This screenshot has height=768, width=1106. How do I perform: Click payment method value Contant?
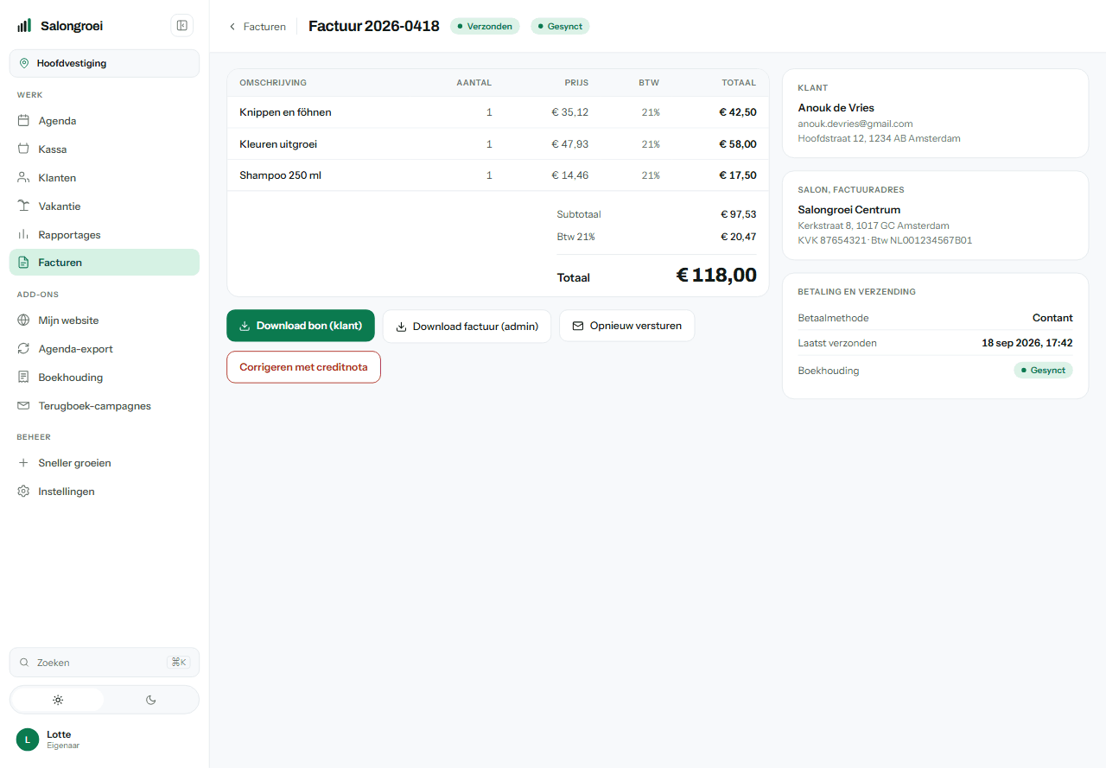tap(1052, 318)
